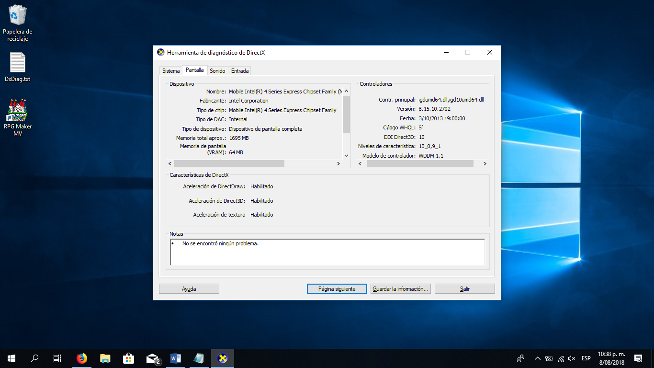Switch to the Sonido tab
Image resolution: width=654 pixels, height=368 pixels.
click(x=217, y=71)
